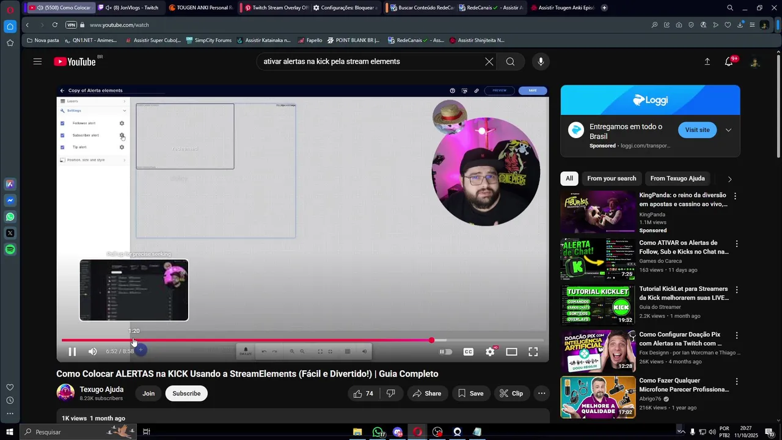Mute the video with volume icon
This screenshot has height=440, width=782.
tap(92, 351)
